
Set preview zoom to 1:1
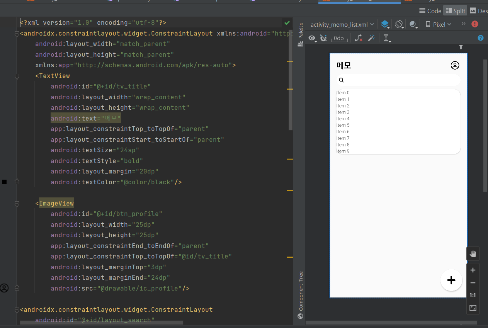tap(473, 295)
